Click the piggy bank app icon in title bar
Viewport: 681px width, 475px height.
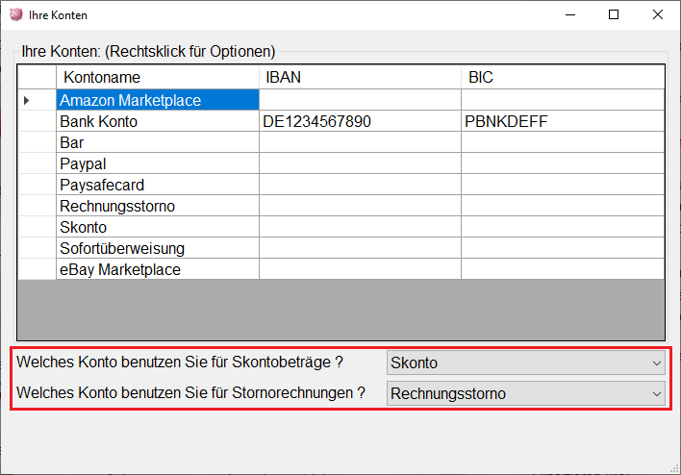16,14
